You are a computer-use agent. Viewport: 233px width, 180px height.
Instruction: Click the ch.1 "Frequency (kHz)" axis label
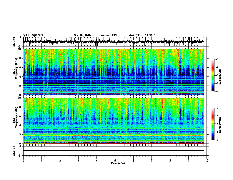click(x=16, y=69)
